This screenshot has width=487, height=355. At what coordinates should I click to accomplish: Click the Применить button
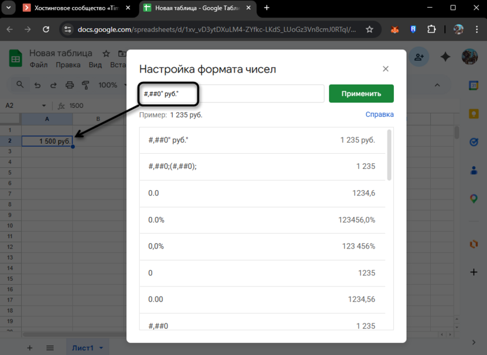point(361,93)
